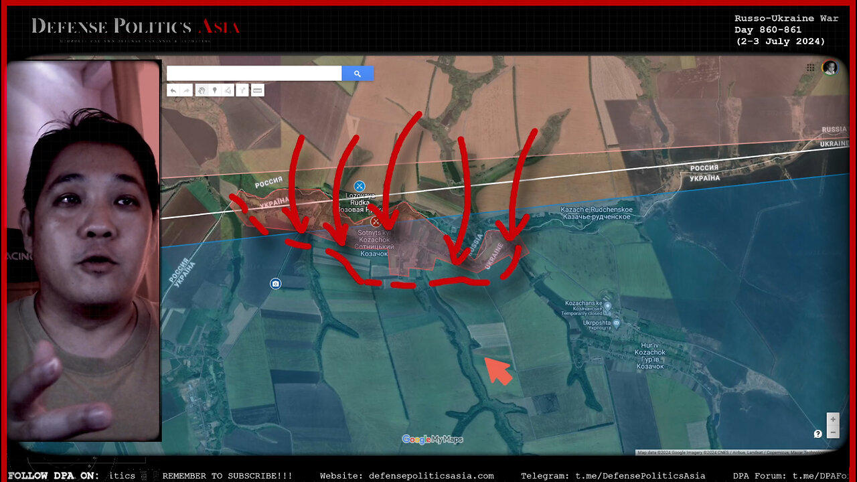Click the FOLLOW DPA ON ticker label
Screen dimensions: 857x482
pyautogui.click(x=54, y=475)
